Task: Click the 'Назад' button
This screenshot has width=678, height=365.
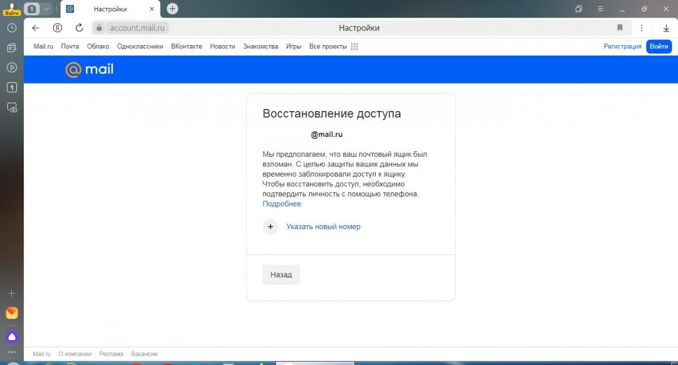Action: [x=281, y=275]
